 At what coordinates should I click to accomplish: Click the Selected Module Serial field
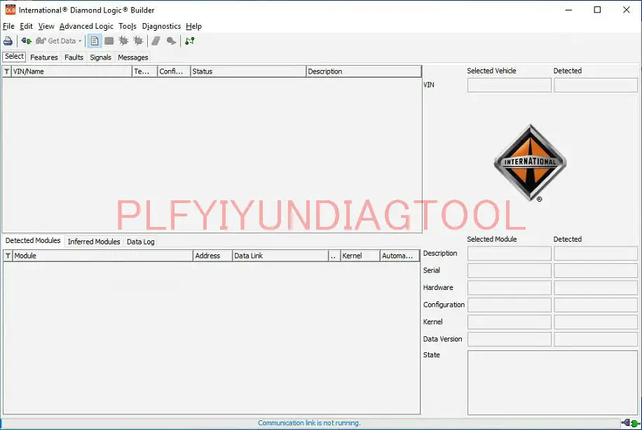click(x=510, y=271)
